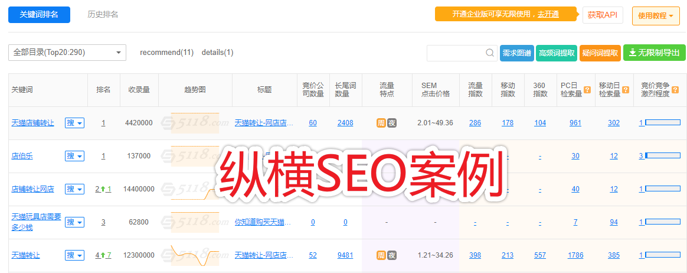Click 竞价公司数量 value 52
687x273 pixels.
click(313, 255)
